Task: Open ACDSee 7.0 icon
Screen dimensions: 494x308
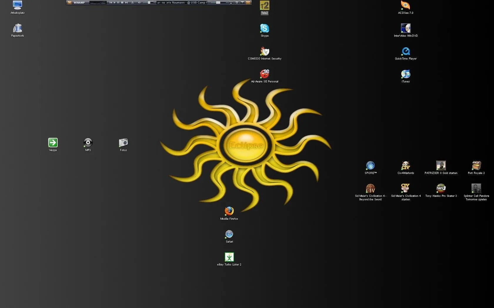Action: 405,5
